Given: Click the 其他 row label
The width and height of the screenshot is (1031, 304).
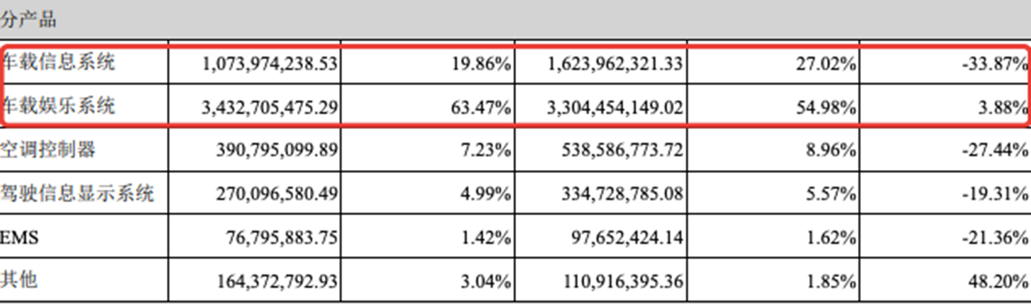Looking at the screenshot, I should (20, 281).
